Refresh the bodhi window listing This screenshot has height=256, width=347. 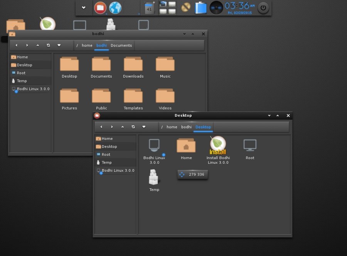pyautogui.click(x=48, y=45)
